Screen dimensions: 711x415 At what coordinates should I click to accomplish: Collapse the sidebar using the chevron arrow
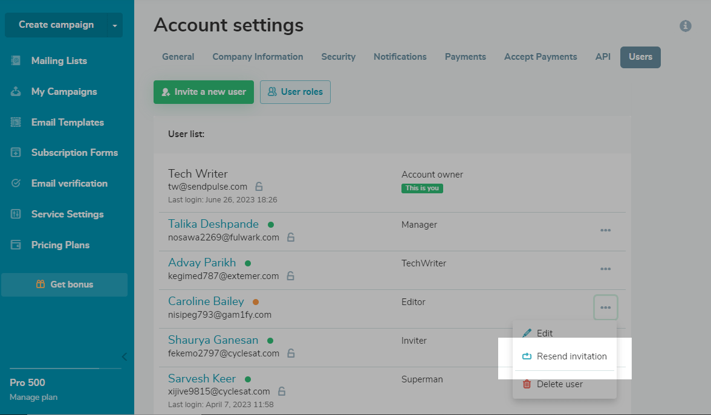(x=125, y=356)
